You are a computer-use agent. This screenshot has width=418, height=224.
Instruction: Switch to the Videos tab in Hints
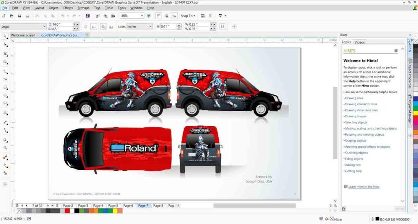(x=359, y=42)
